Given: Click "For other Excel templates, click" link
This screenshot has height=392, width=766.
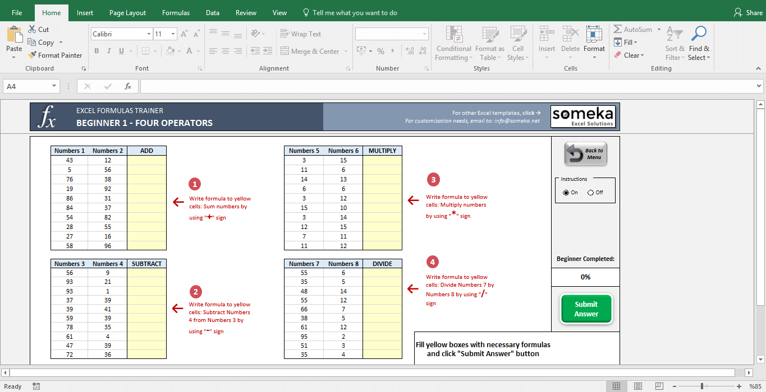Looking at the screenshot, I should 496,113.
